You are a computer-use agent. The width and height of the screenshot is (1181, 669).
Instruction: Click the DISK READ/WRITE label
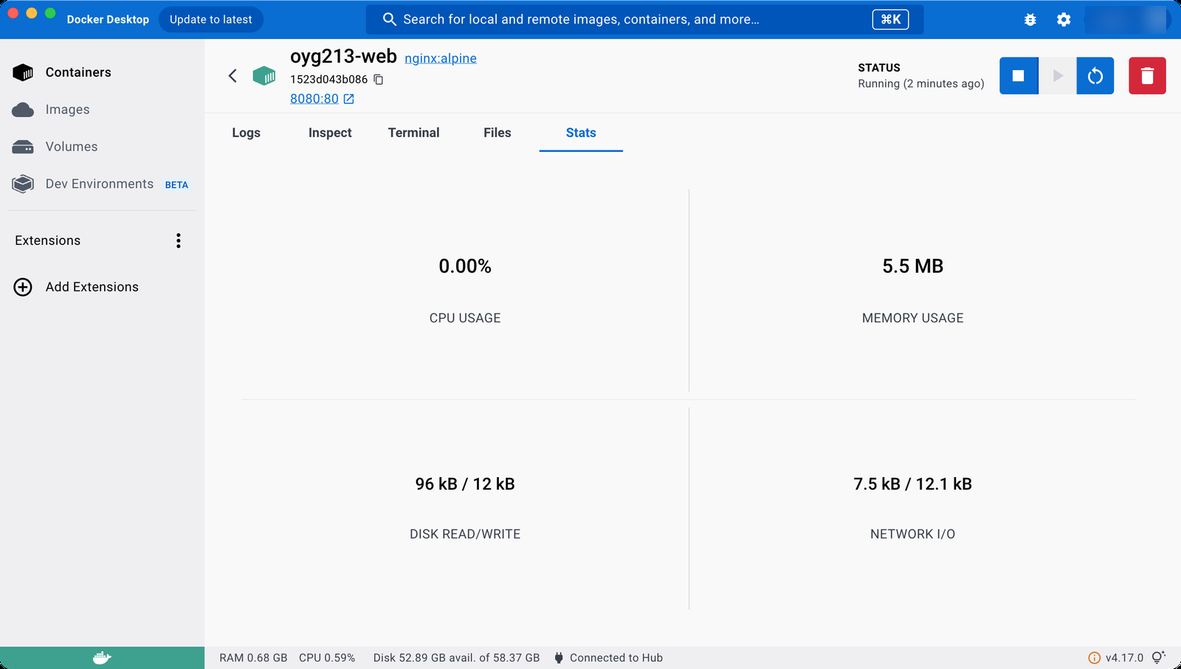point(465,534)
